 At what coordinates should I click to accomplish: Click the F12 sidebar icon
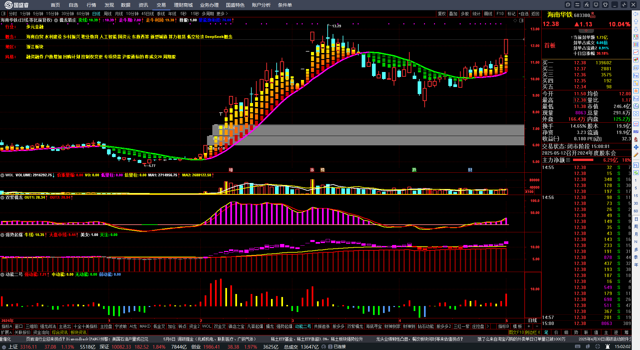point(636,99)
